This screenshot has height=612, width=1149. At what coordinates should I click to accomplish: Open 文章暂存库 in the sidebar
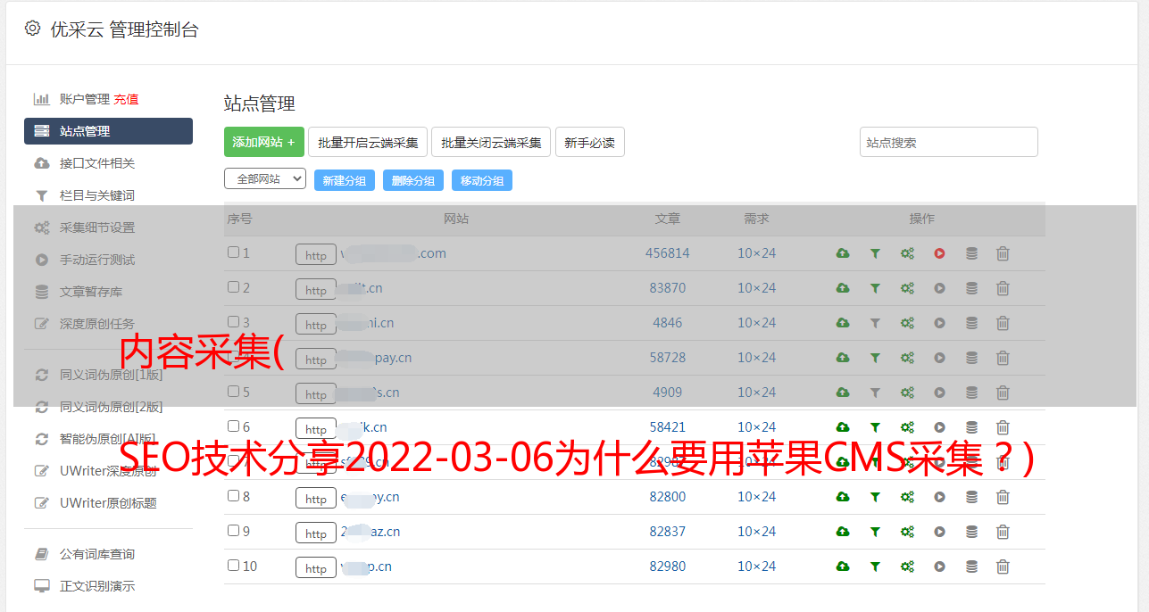click(x=90, y=292)
